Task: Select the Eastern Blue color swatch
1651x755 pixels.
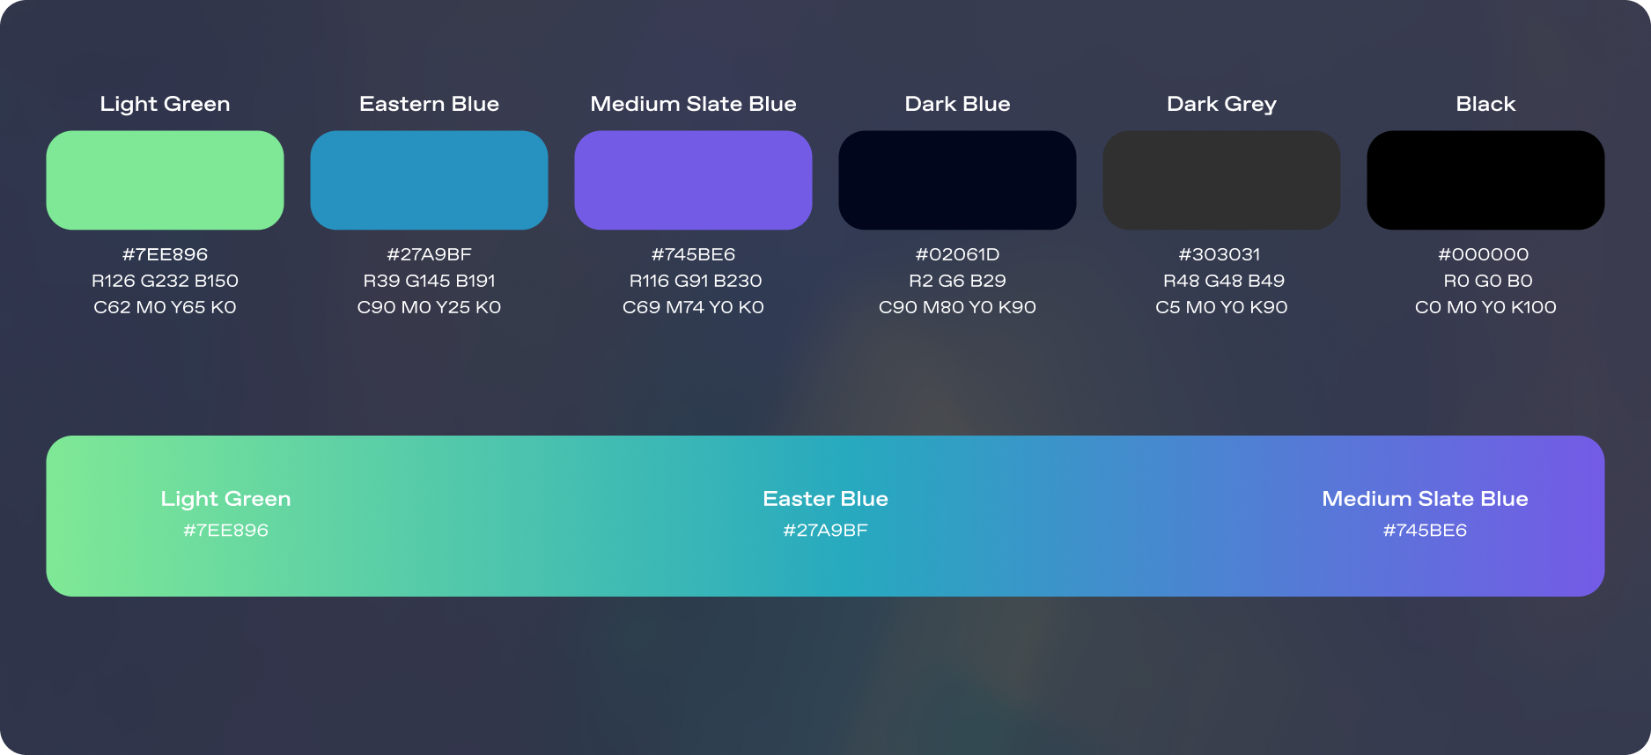Action: click(429, 180)
